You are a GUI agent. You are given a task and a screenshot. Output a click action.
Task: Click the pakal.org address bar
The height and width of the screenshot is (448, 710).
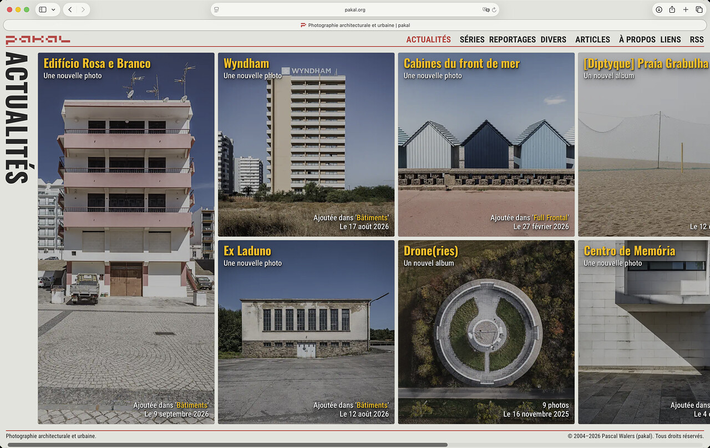point(354,9)
